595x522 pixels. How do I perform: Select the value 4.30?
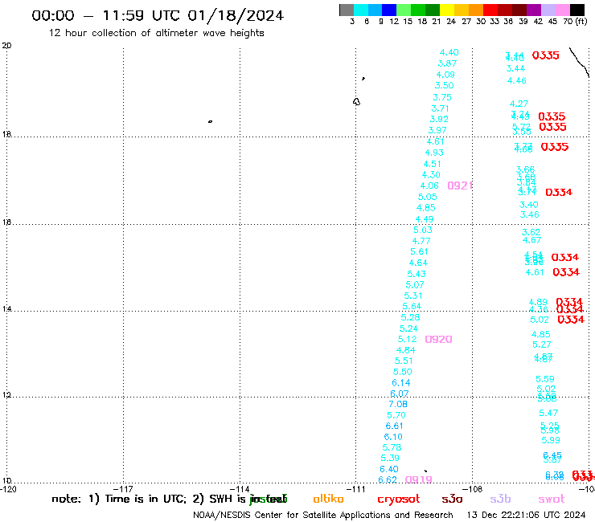(431, 175)
